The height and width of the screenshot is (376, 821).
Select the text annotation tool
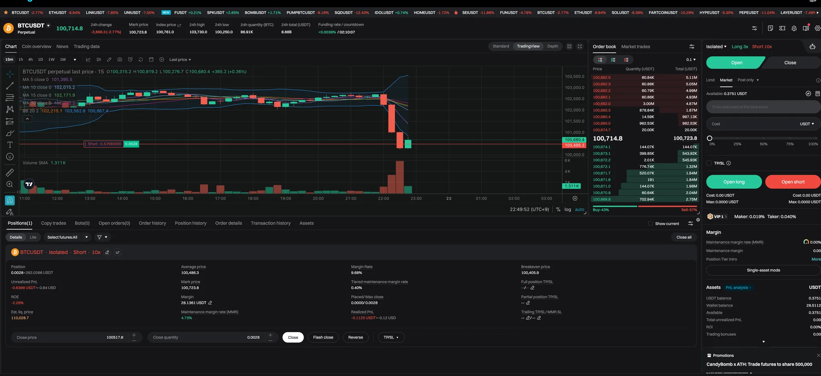coord(10,145)
